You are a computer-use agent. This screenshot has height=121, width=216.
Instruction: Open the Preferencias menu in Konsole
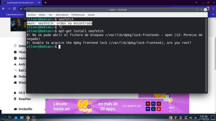click(x=78, y=15)
